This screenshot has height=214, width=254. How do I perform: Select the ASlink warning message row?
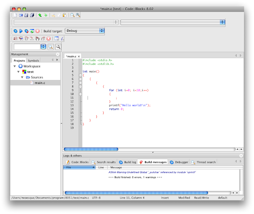pos(152,172)
